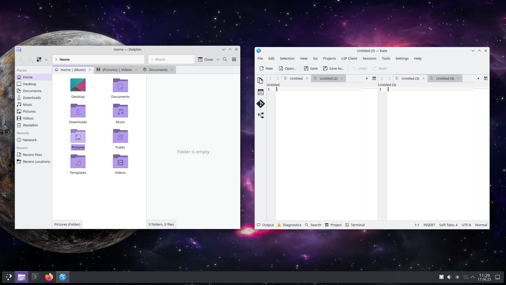The height and width of the screenshot is (285, 506).
Task: Click Save As... in Kate toolbar
Action: coord(334,68)
